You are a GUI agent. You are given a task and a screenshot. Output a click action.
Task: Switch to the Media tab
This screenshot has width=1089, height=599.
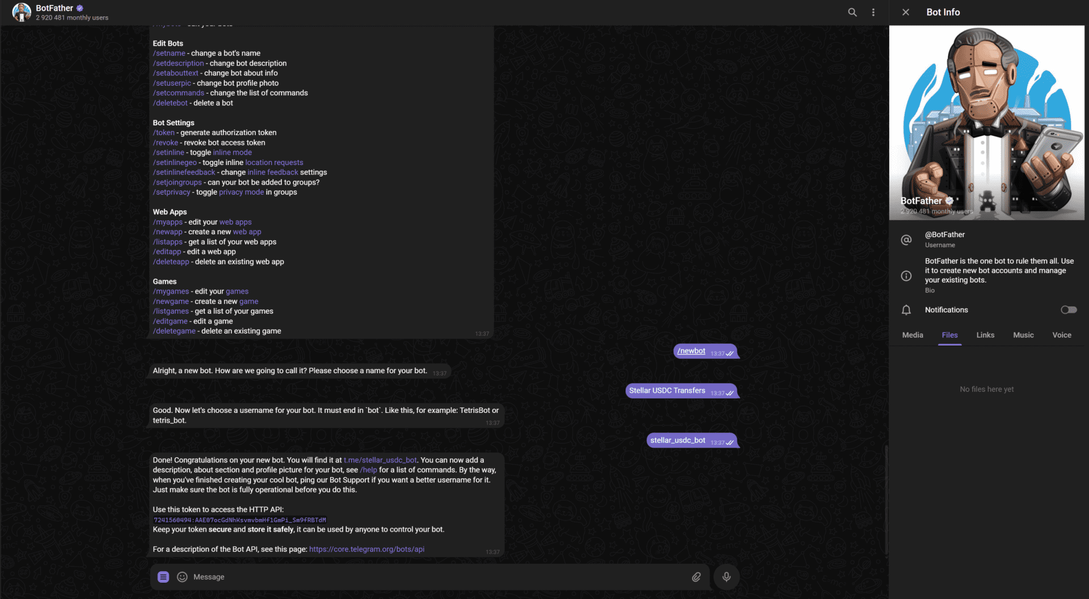coord(912,335)
